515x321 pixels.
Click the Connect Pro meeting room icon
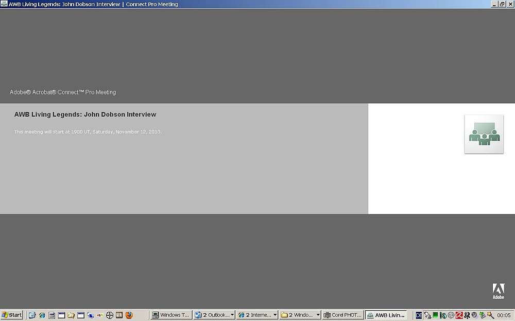[484, 134]
